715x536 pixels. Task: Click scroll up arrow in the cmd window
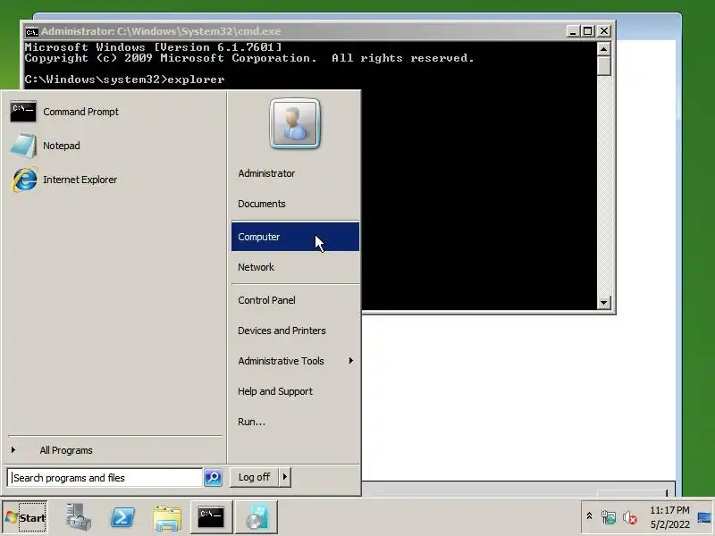pyautogui.click(x=604, y=49)
